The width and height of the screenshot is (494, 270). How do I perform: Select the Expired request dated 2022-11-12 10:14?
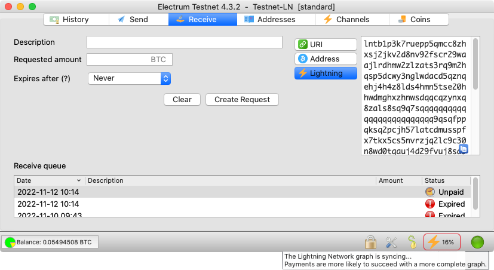(x=243, y=204)
